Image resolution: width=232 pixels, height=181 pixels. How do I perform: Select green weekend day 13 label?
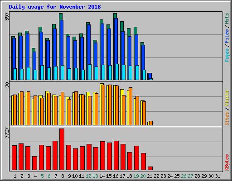[x=95, y=176]
